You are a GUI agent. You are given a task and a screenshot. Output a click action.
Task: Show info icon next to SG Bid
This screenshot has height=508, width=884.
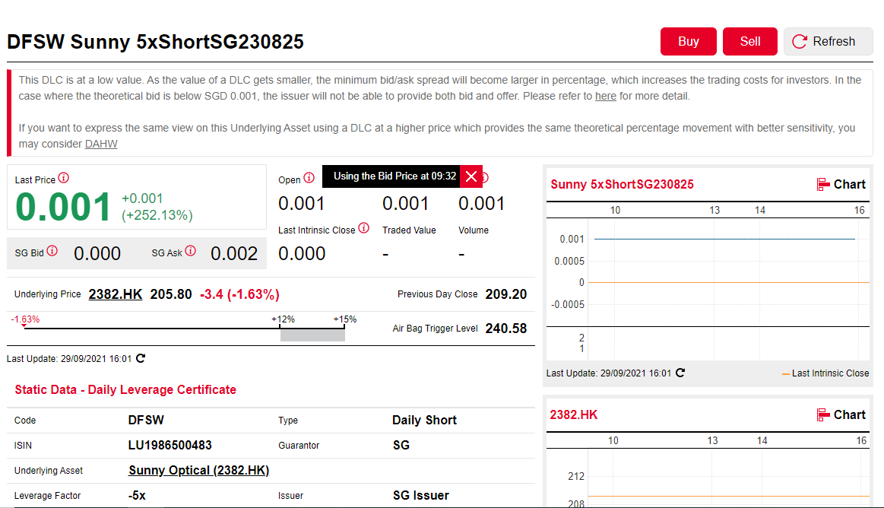point(52,251)
